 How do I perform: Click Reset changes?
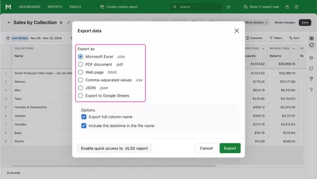(x=285, y=22)
